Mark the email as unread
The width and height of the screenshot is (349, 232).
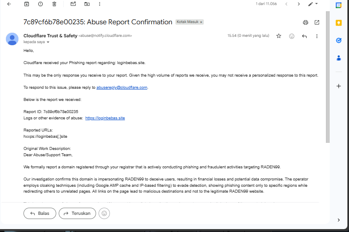pyautogui.click(x=73, y=4)
